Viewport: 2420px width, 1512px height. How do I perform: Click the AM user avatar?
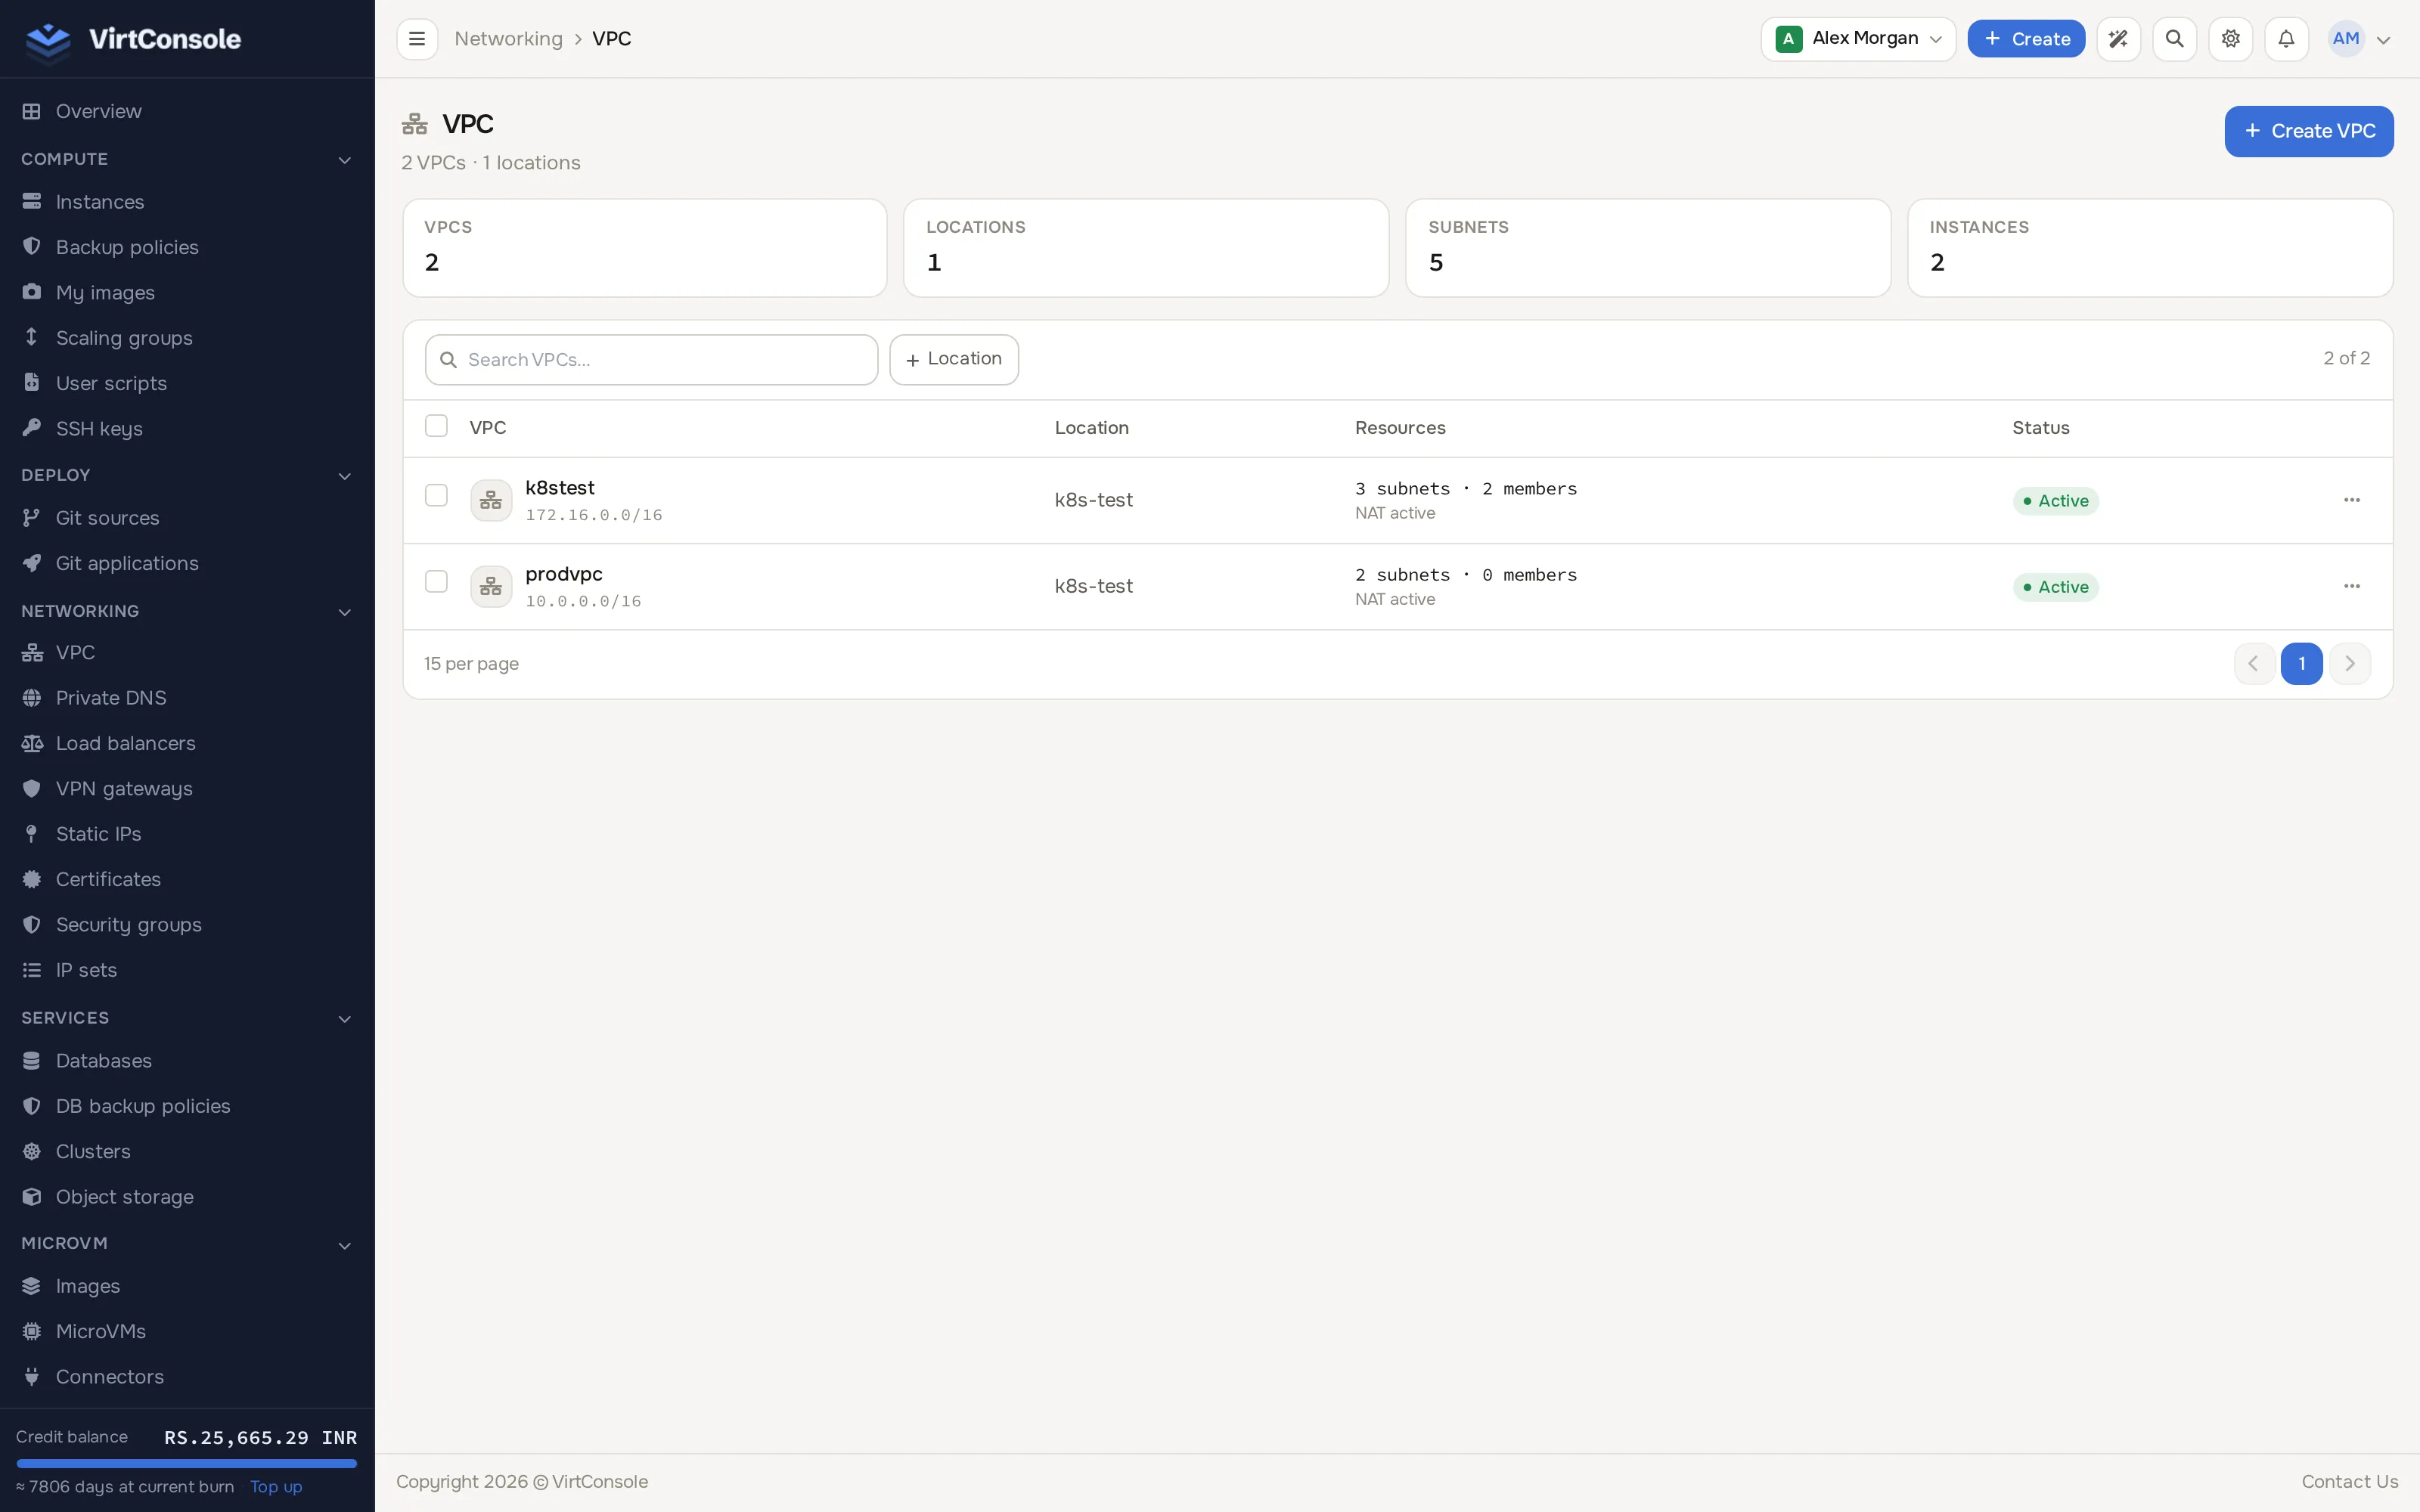coord(2345,39)
